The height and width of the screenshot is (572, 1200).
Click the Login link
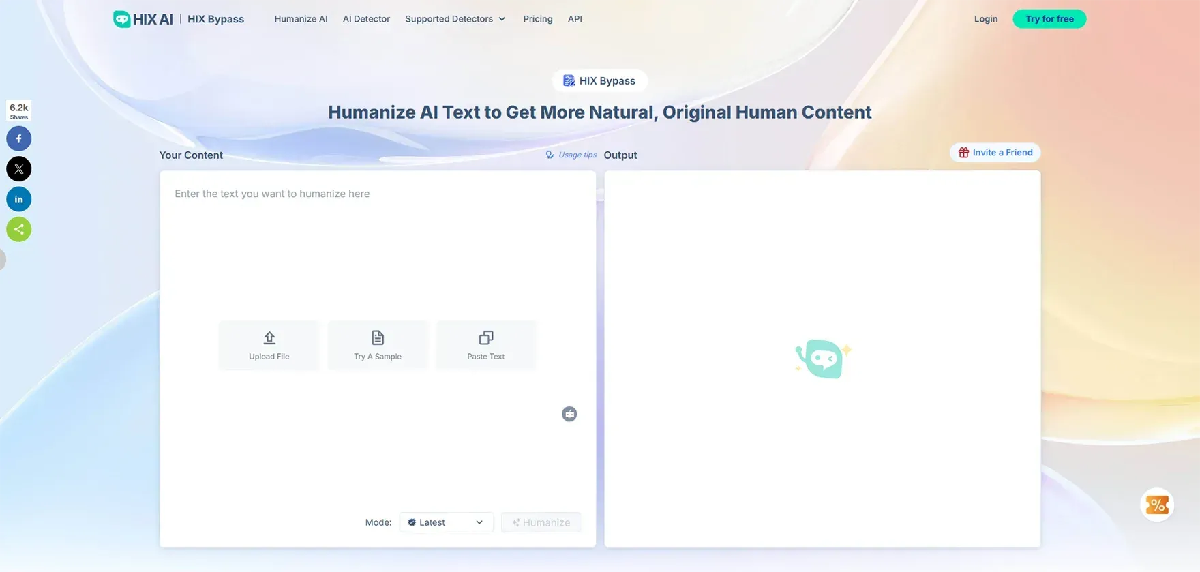click(986, 19)
